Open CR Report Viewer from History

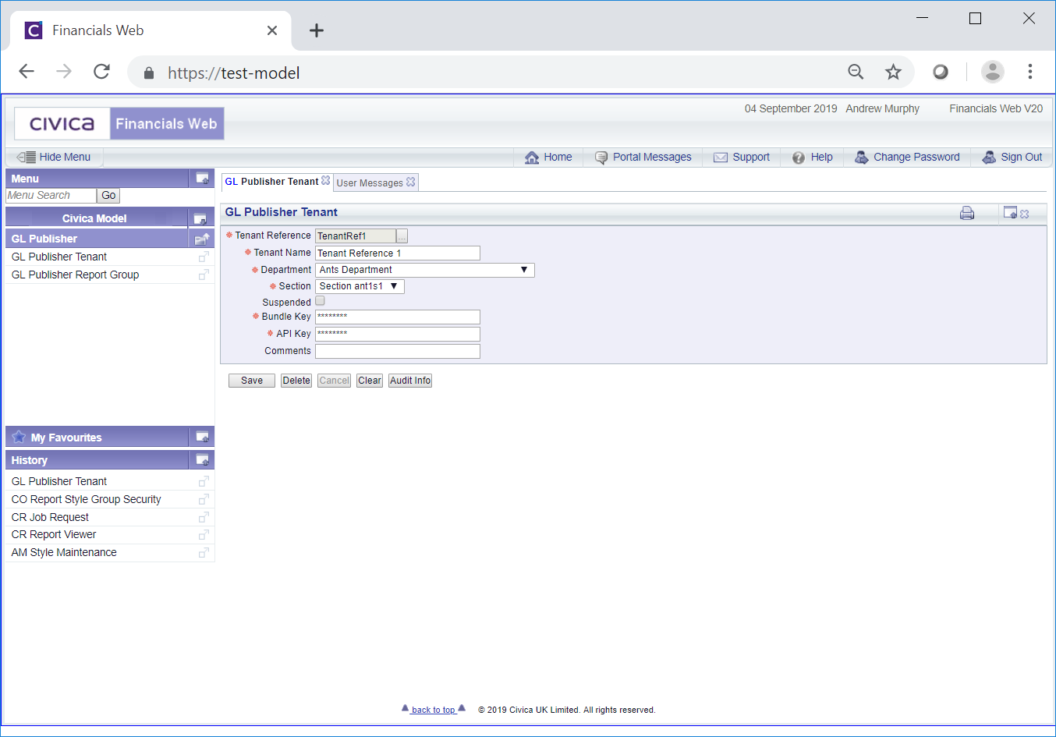tap(54, 535)
